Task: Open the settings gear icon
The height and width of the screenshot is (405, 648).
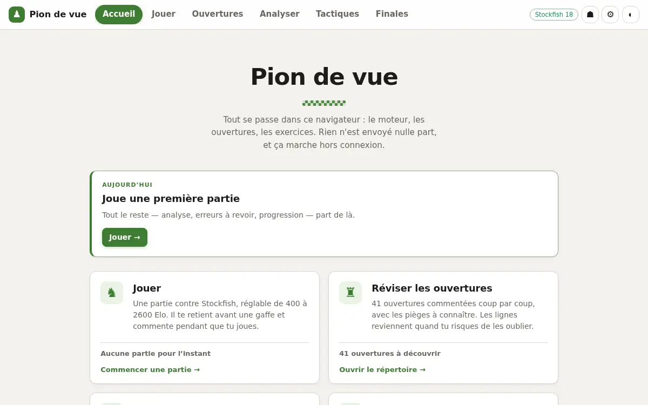Action: click(610, 15)
